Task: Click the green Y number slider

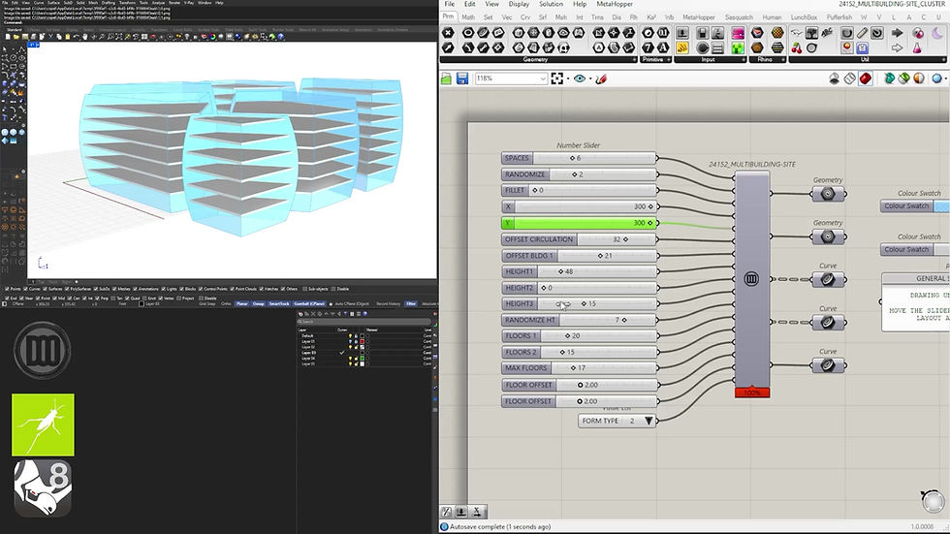Action: point(580,223)
